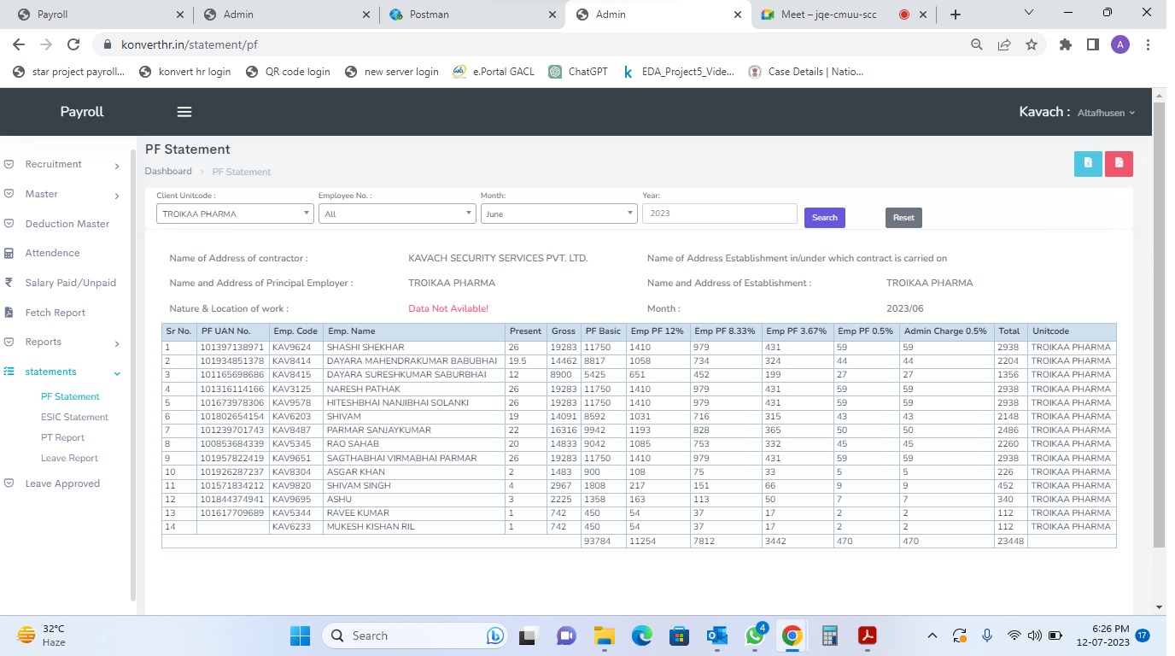Click the Reset button
Screen dimensions: 1175x656
click(903, 218)
